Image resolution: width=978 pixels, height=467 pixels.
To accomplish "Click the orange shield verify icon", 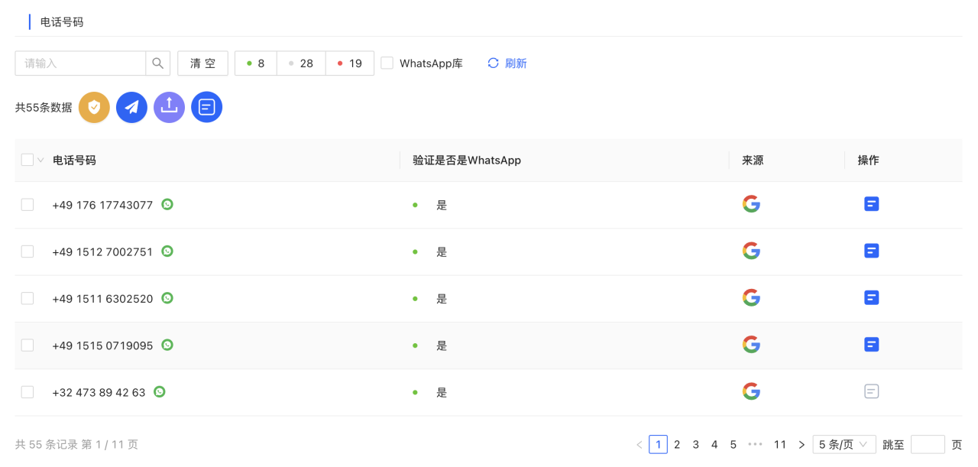I will pos(94,108).
